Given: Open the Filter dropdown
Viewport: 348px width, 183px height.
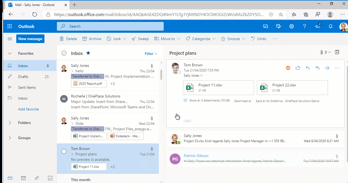Looking at the screenshot, I should [x=151, y=53].
